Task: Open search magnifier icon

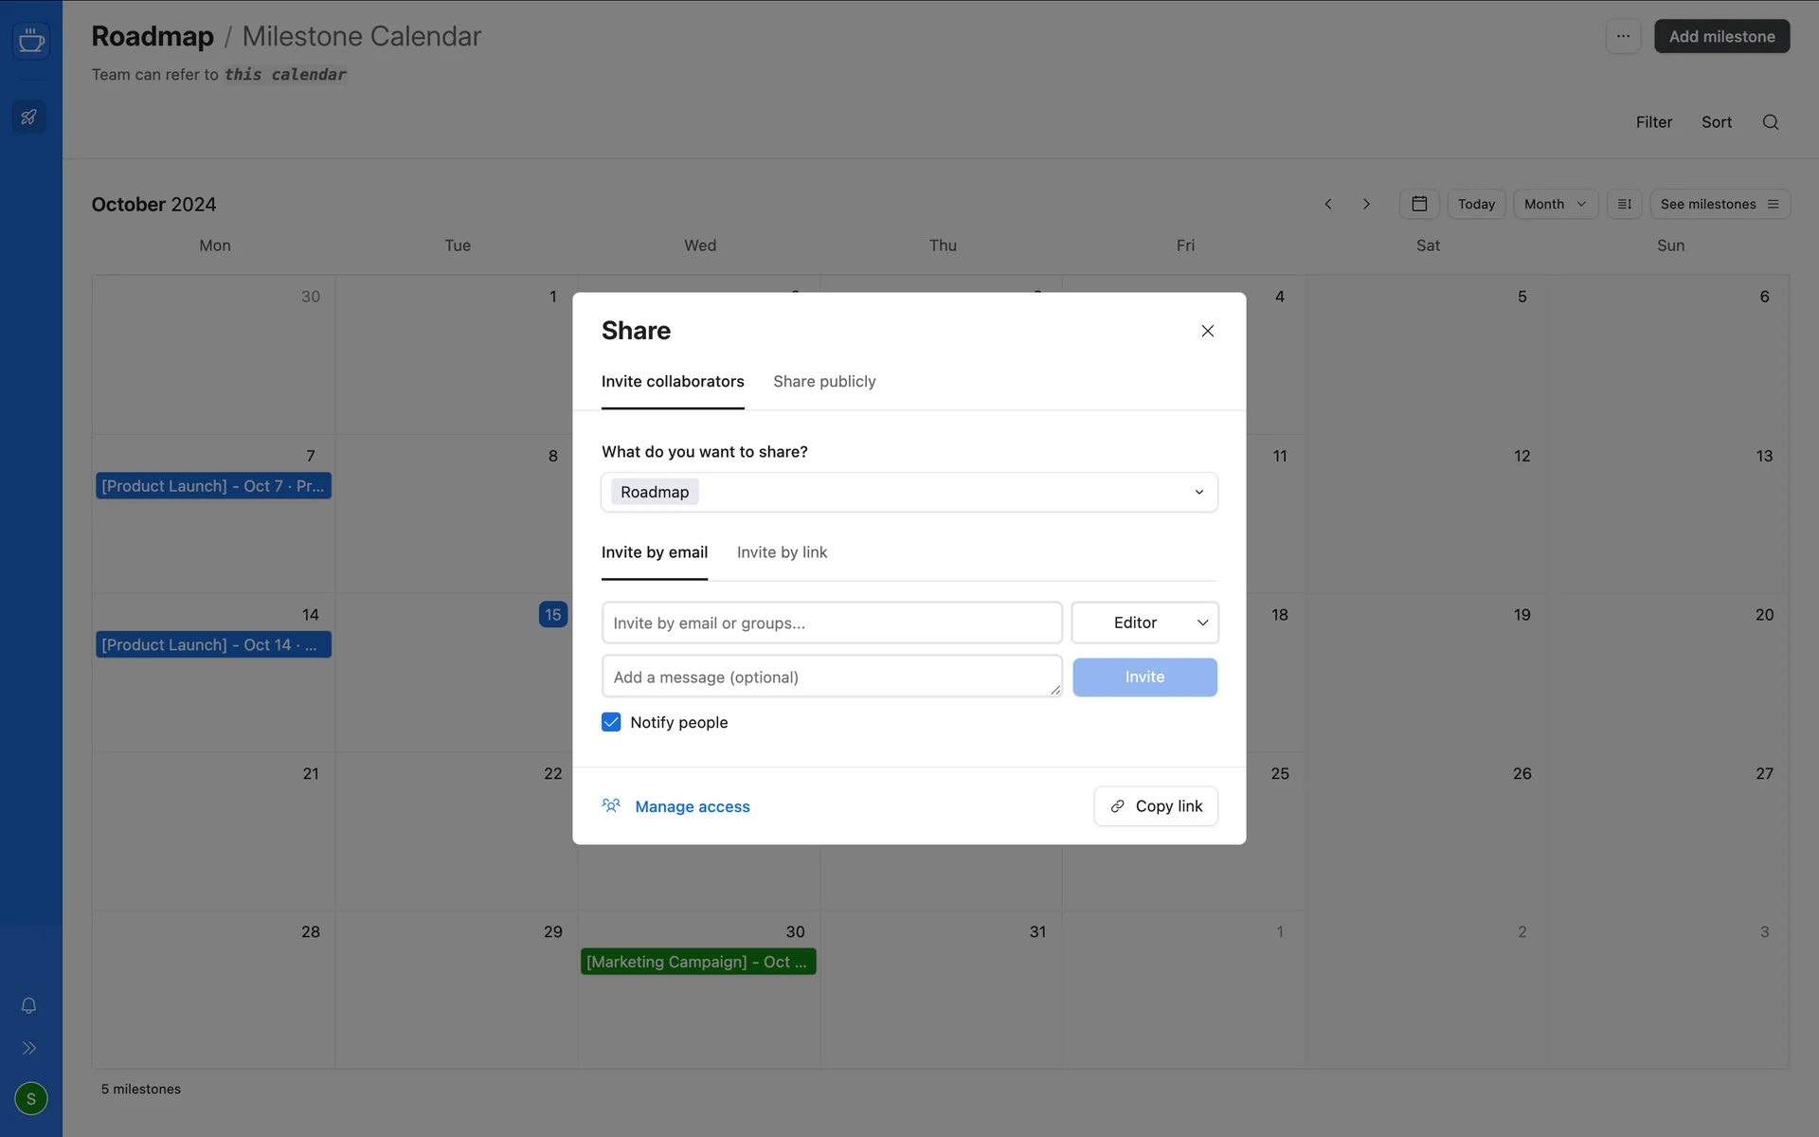Action: [1770, 122]
